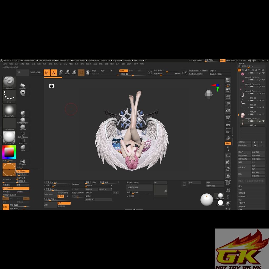Click the symmetry S brush-size icon
269x269 pixels.
click(x=150, y=73)
